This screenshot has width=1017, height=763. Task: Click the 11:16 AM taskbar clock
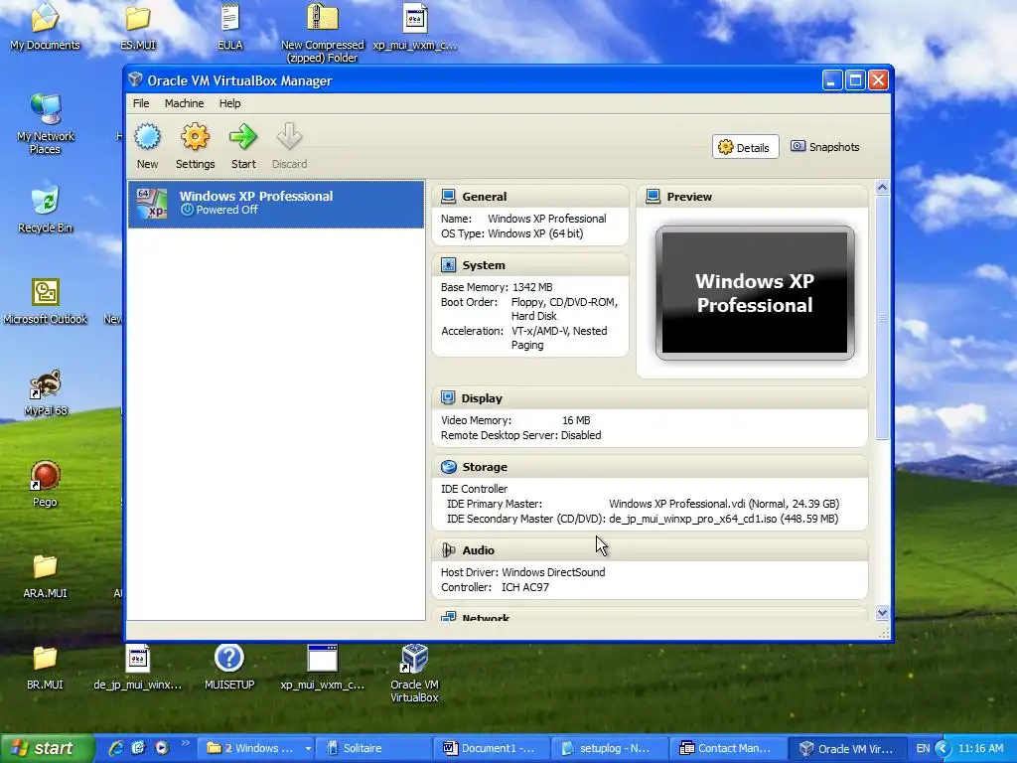[x=980, y=749]
